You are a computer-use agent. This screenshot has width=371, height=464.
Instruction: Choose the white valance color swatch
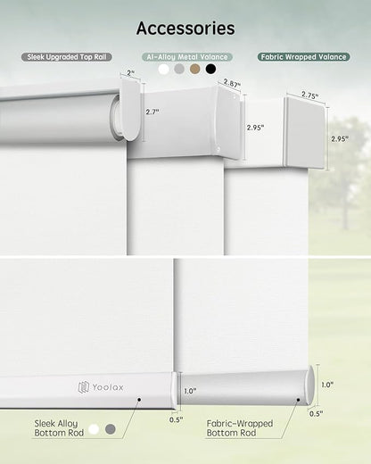point(163,69)
